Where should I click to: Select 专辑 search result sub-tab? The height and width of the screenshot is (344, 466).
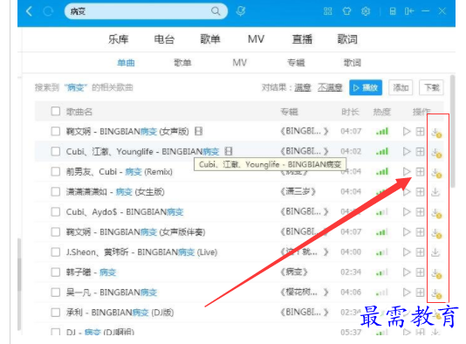296,63
